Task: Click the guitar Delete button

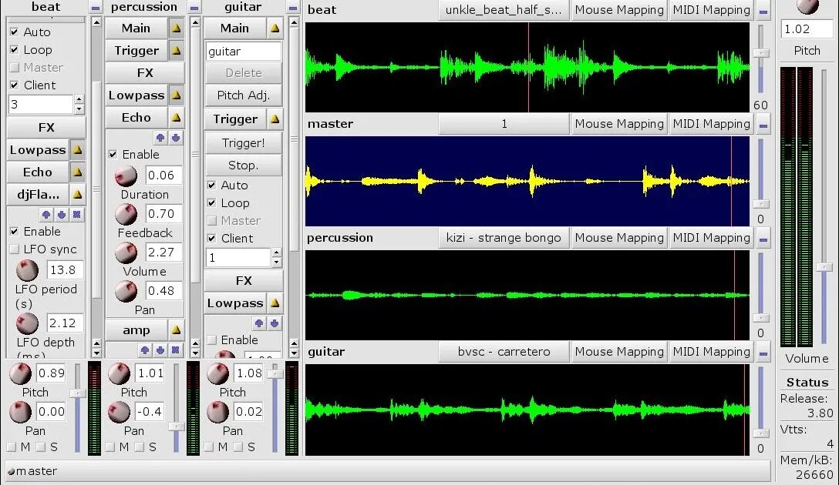Action: click(244, 73)
